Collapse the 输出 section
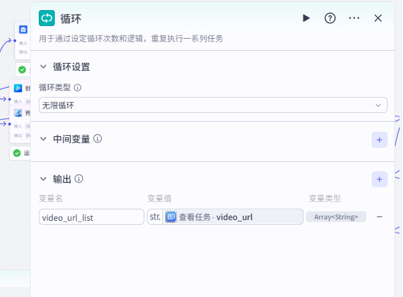The image size is (403, 297). 44,179
